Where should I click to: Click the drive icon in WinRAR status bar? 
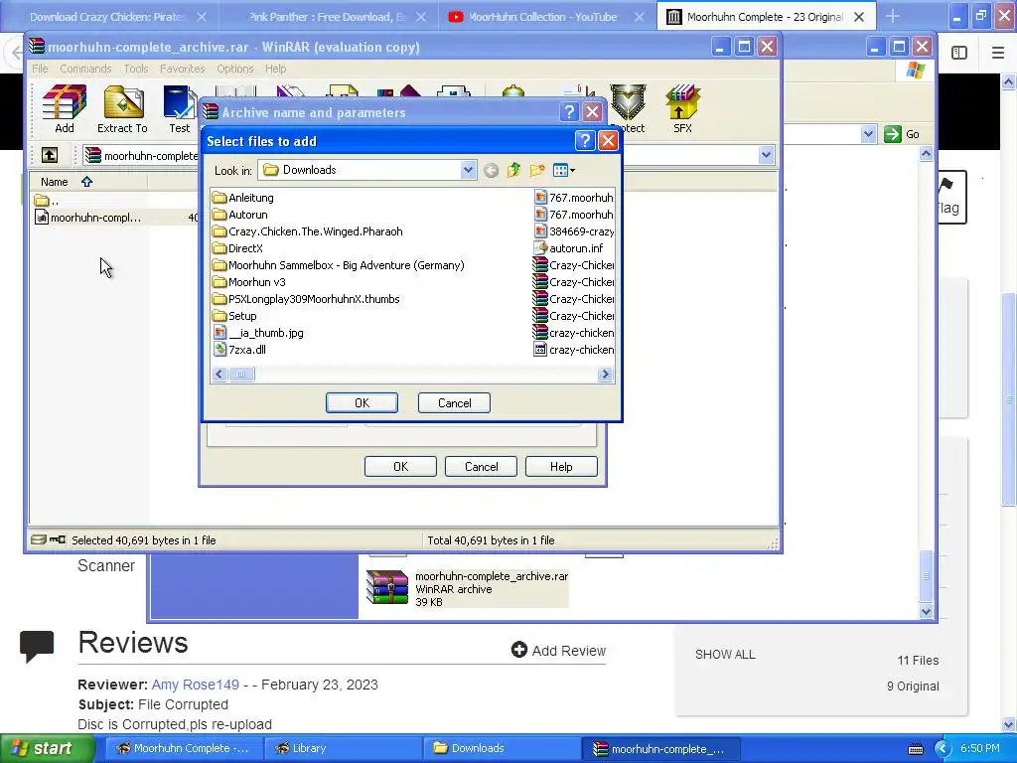pos(39,539)
